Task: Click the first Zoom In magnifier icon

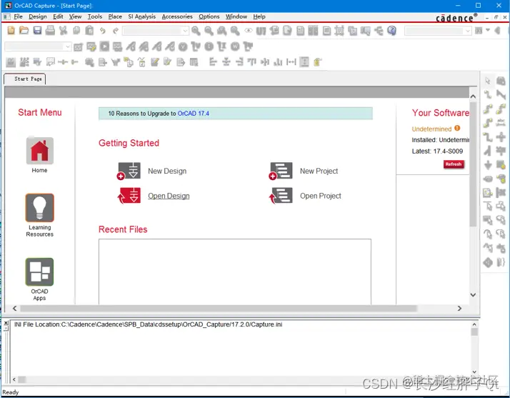Action: [196, 31]
